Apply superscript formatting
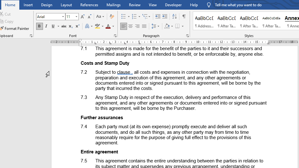The height and width of the screenshot is (168, 299). click(x=78, y=26)
